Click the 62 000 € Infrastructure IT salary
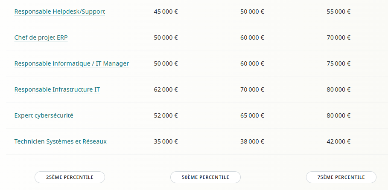 166,89
